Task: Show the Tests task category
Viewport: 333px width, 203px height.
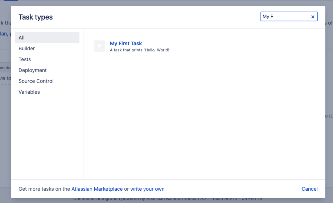Action: point(25,59)
